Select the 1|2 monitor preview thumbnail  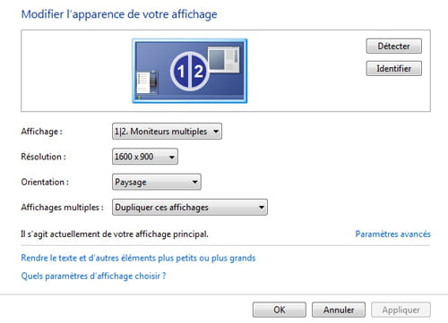[190, 71]
